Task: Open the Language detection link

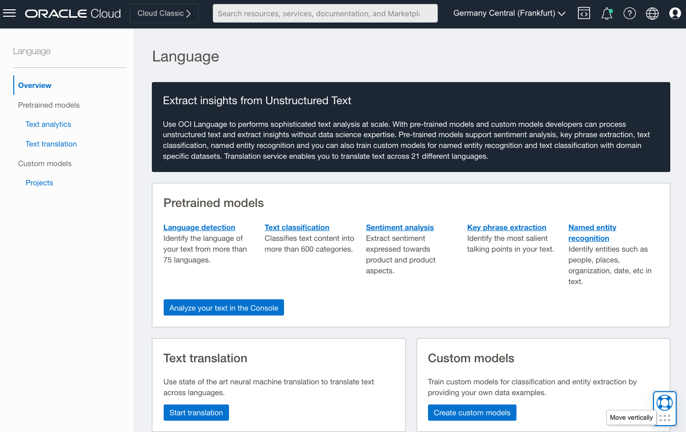Action: (x=199, y=228)
